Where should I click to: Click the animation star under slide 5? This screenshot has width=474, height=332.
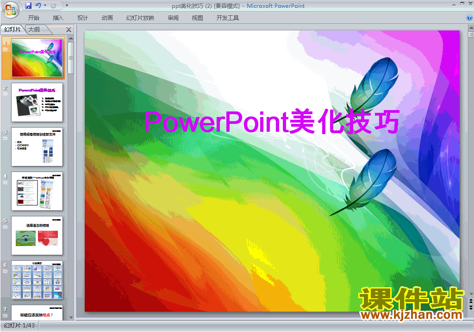tap(5, 227)
